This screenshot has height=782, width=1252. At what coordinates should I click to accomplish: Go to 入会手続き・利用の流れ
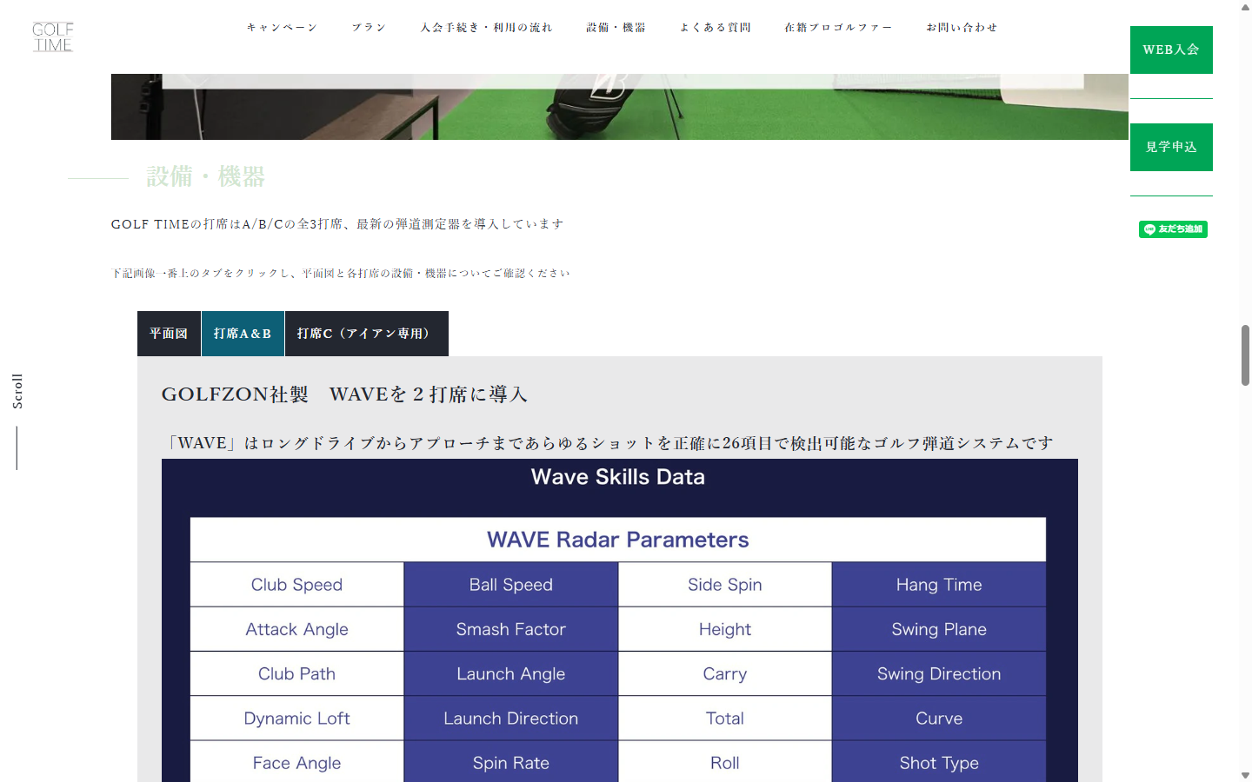coord(486,28)
